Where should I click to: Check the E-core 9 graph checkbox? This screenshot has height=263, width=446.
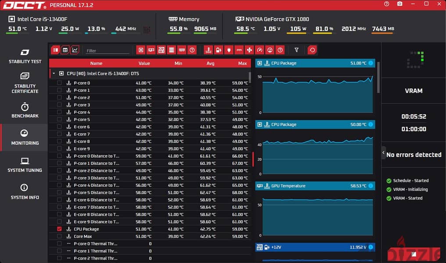point(59,149)
